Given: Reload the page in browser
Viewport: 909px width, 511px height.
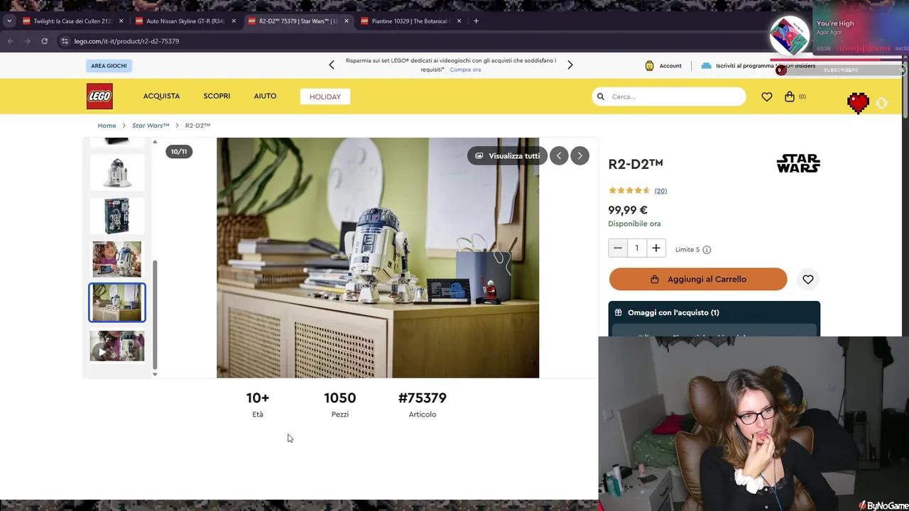Looking at the screenshot, I should tap(44, 41).
